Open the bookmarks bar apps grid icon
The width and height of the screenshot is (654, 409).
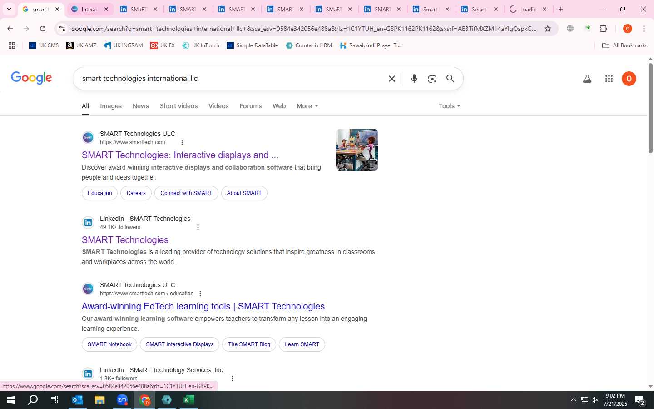(12, 45)
